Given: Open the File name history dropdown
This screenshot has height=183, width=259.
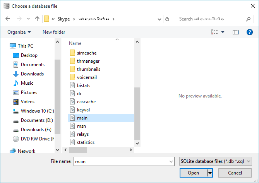Looking at the screenshot, I should pyautogui.click(x=171, y=161).
